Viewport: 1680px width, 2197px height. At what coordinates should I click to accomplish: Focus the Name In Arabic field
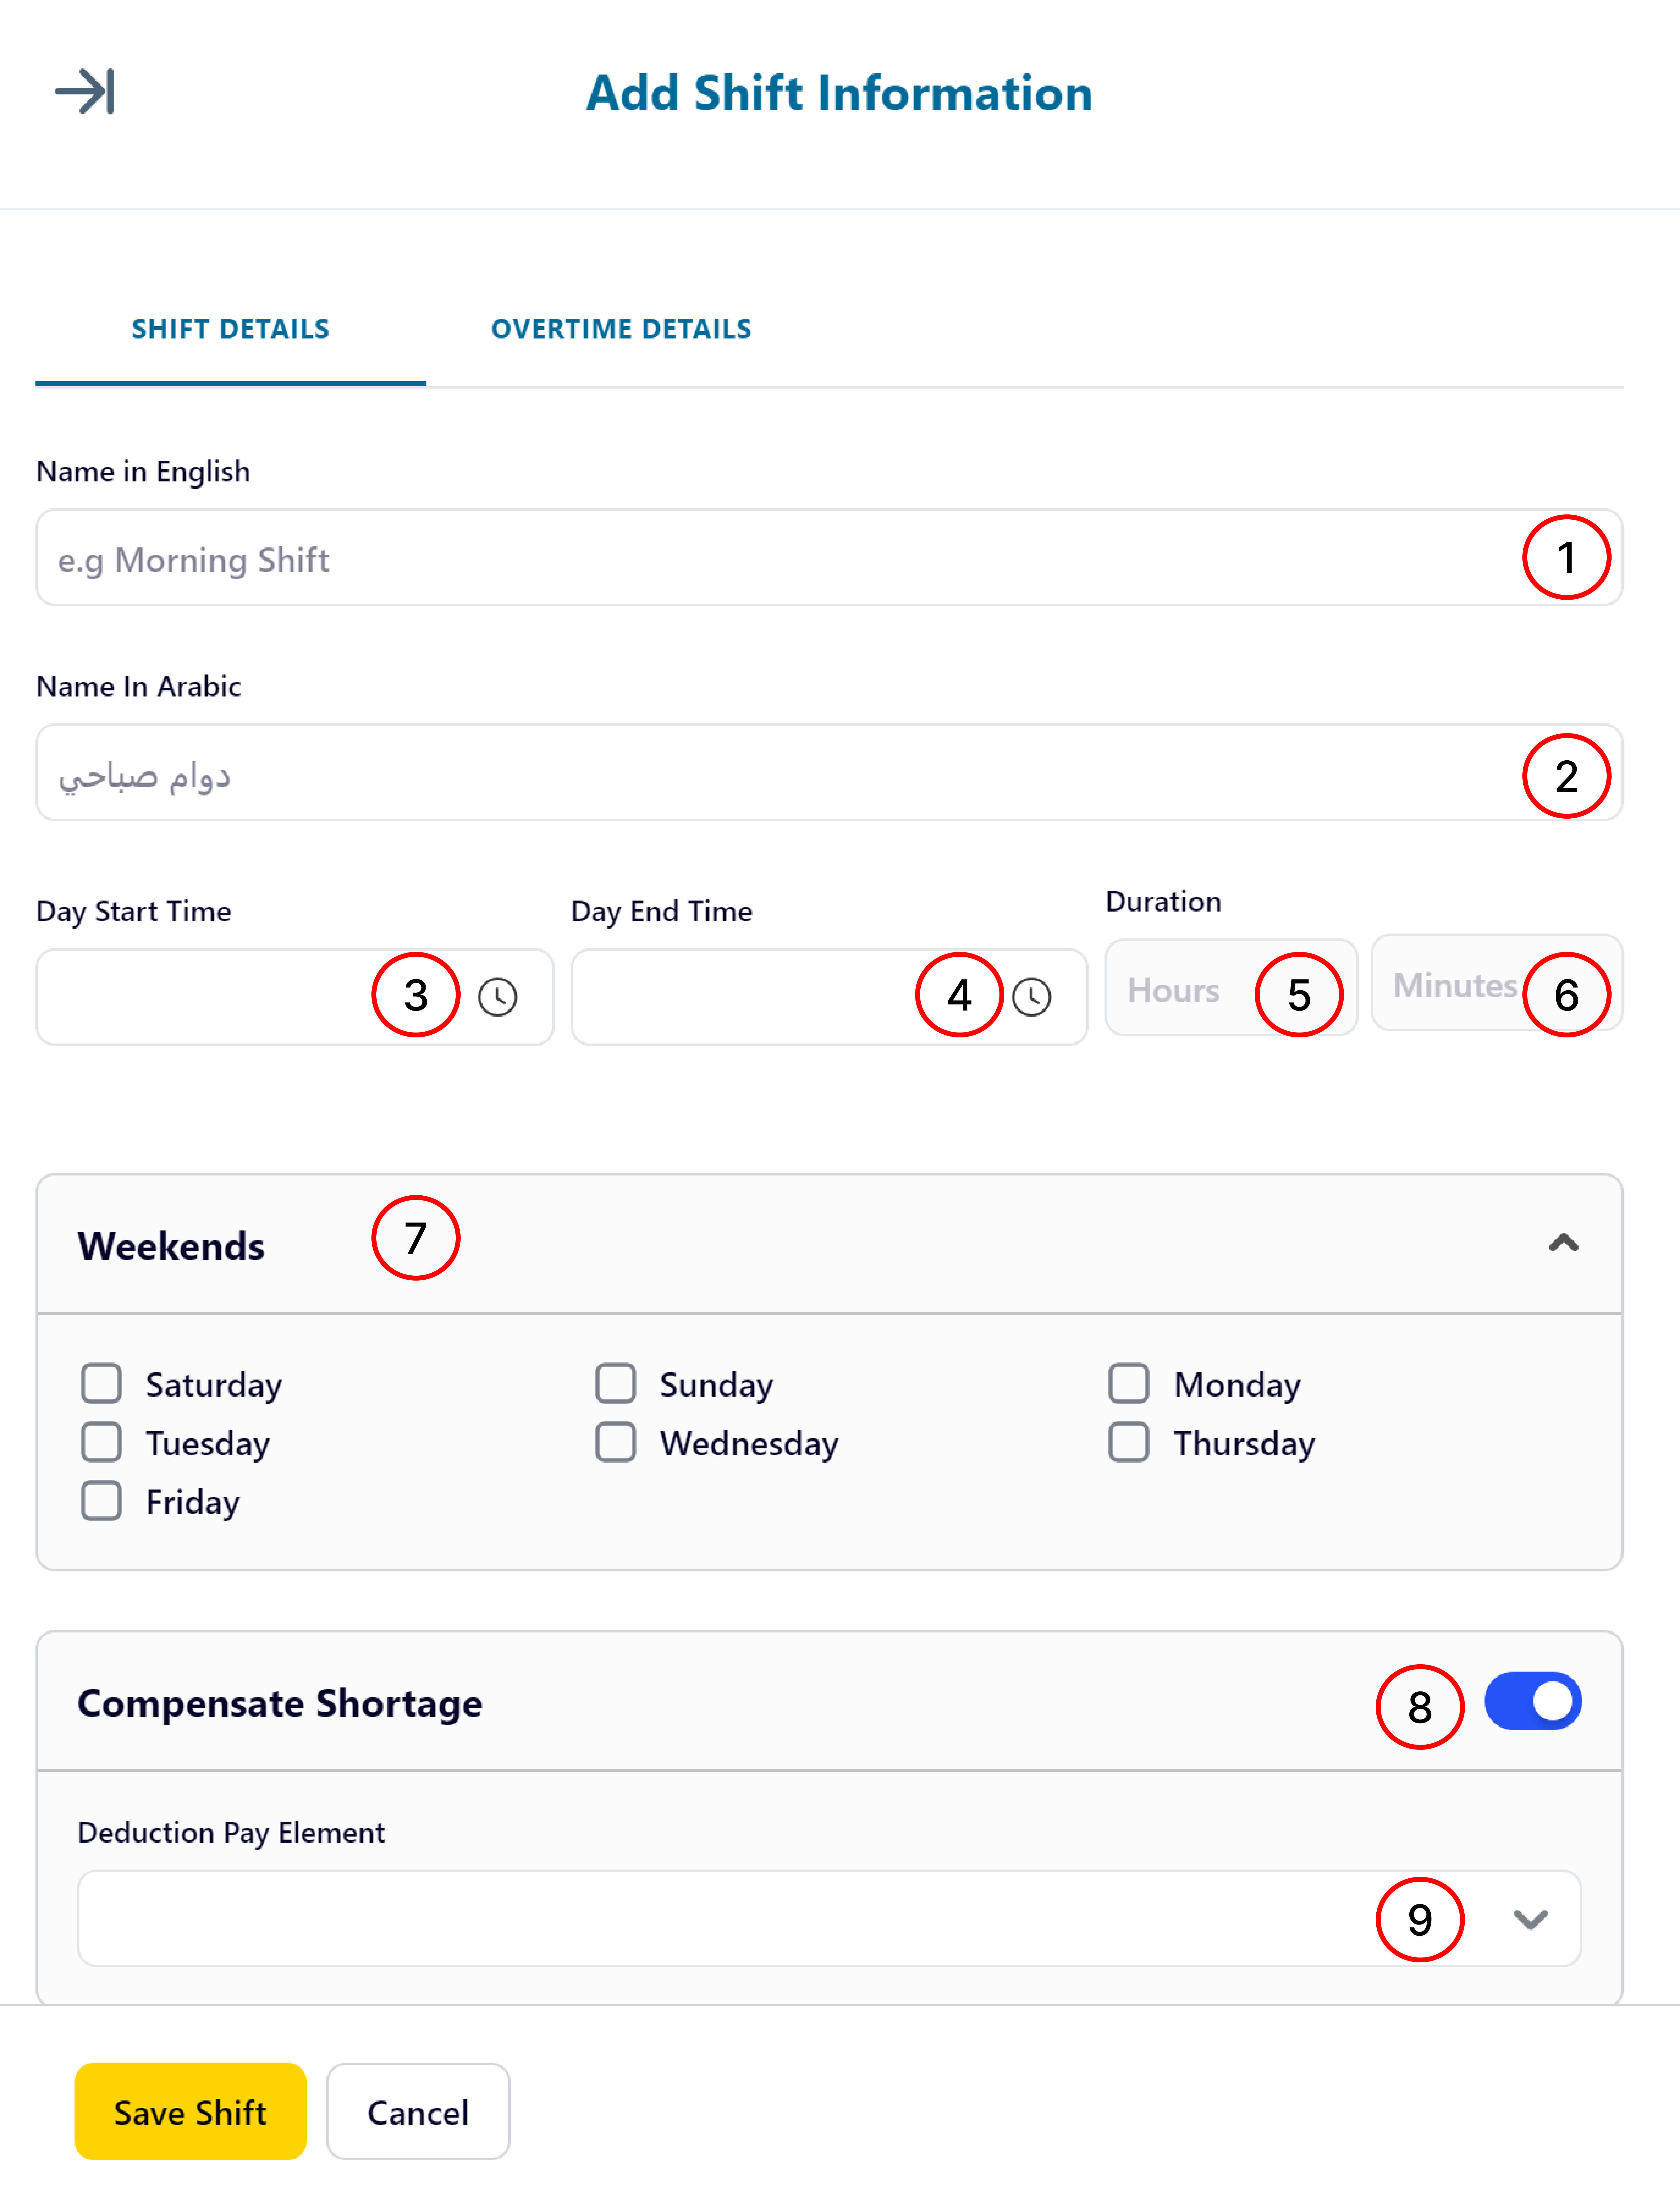pyautogui.click(x=829, y=773)
